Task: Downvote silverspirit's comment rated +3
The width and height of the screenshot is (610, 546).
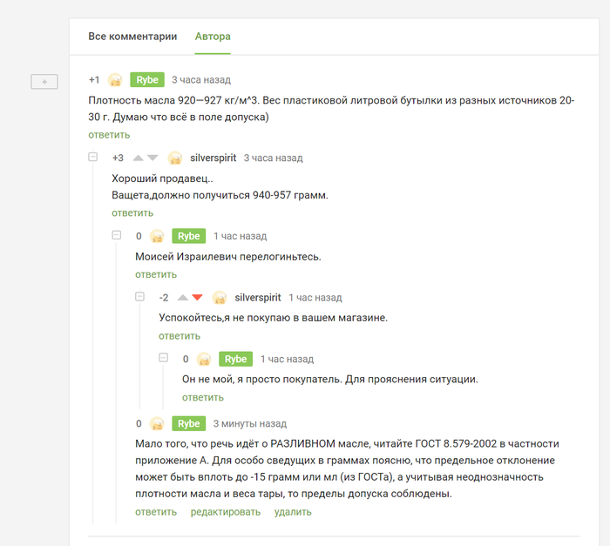Action: pos(152,158)
